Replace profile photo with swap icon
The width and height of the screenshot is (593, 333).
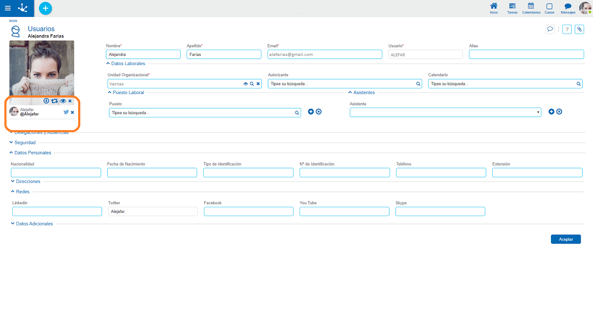pyautogui.click(x=54, y=101)
